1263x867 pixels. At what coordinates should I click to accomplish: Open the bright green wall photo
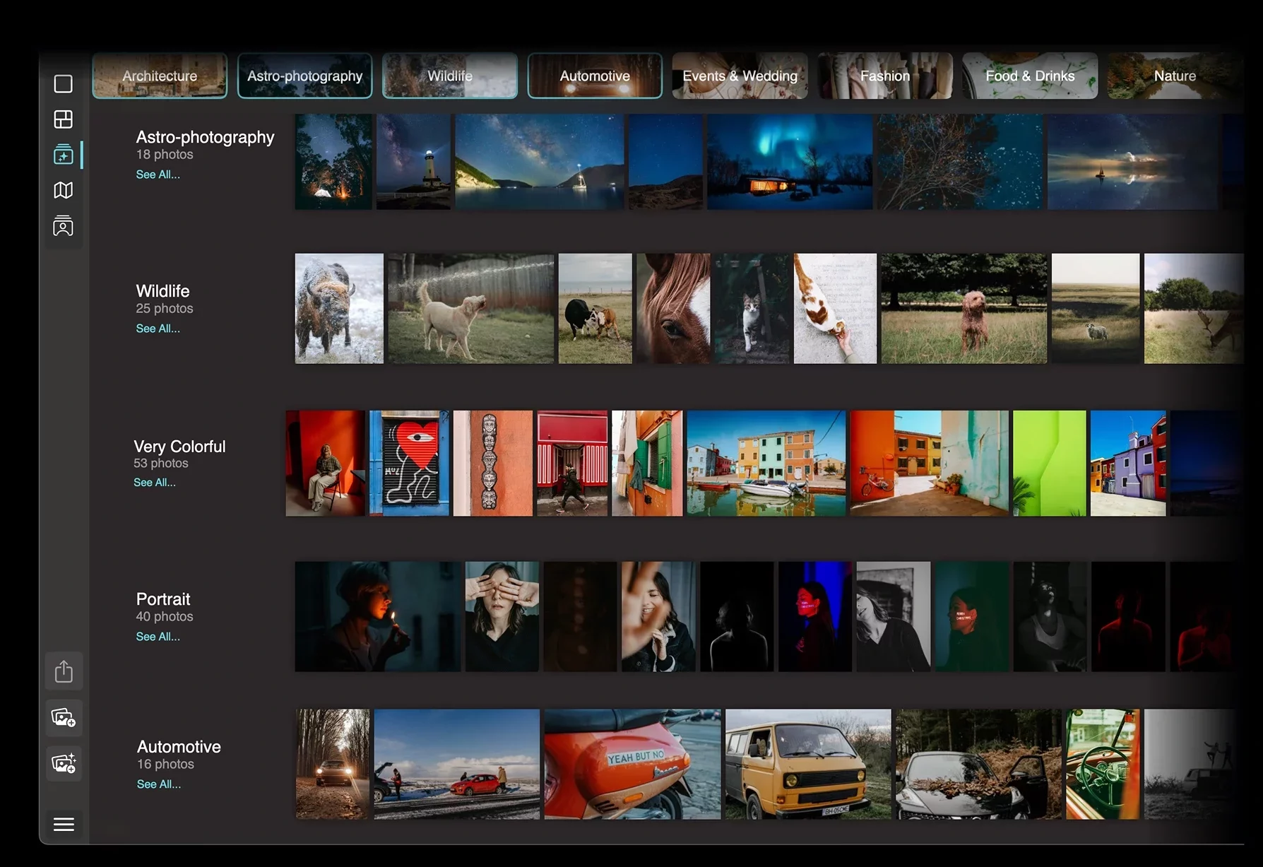[x=1050, y=464]
